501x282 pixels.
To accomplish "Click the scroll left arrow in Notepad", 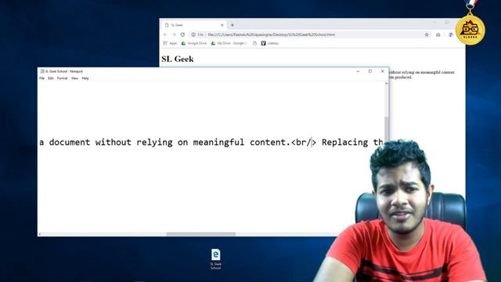I will (x=40, y=234).
